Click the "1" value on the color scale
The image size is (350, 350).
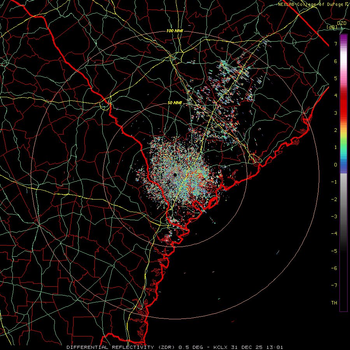click(x=336, y=147)
